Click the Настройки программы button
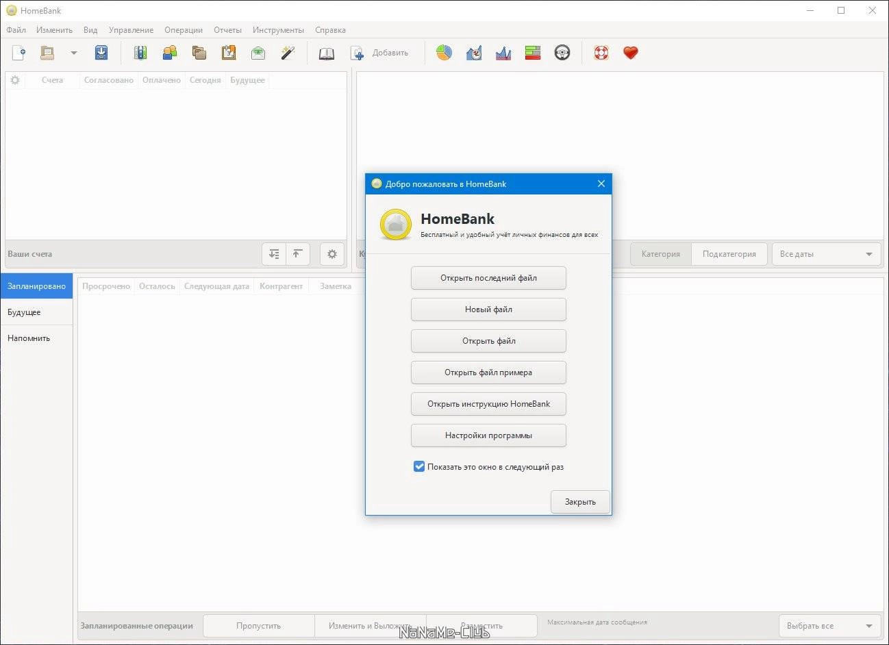 coord(488,435)
